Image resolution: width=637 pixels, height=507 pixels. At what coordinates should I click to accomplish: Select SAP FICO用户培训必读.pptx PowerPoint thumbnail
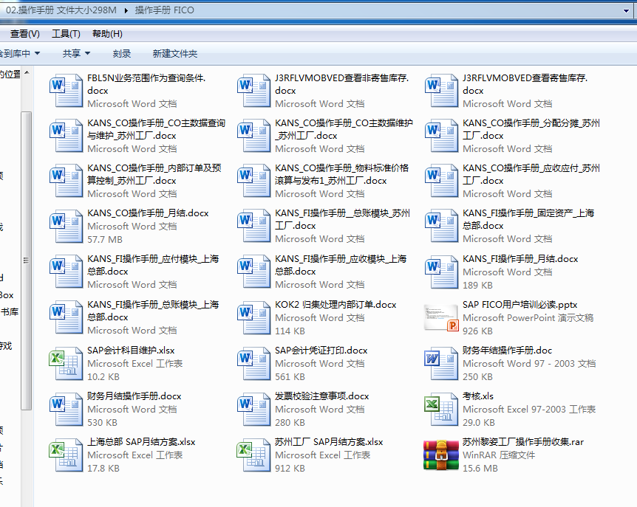[441, 317]
